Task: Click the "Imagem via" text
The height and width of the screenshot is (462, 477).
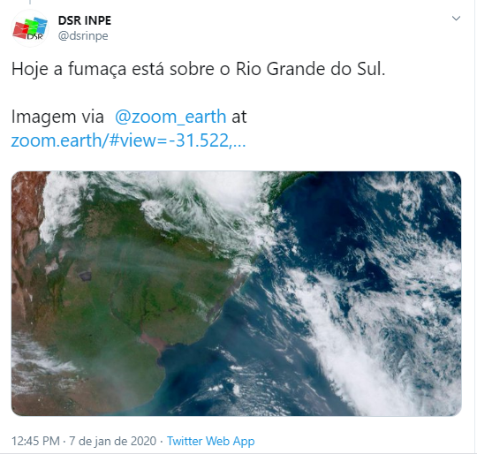Action: click(x=57, y=117)
